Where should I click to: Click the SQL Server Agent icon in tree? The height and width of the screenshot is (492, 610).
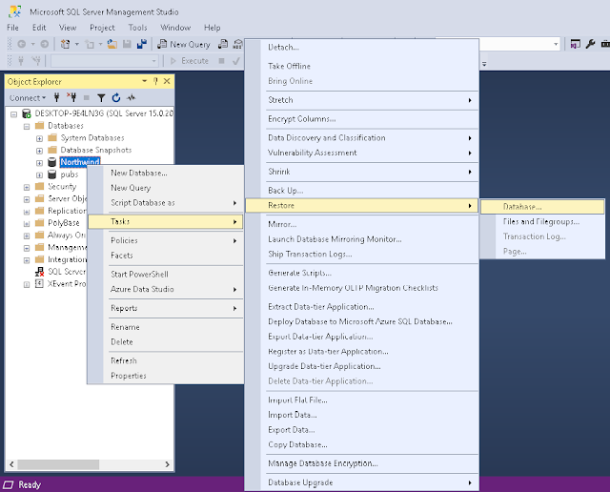pos(39,272)
